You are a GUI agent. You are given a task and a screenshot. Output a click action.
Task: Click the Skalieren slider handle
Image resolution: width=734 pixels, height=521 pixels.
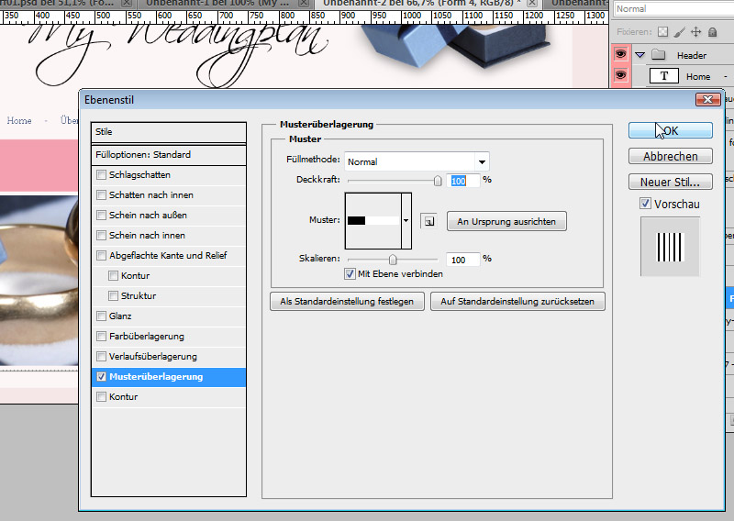point(393,260)
